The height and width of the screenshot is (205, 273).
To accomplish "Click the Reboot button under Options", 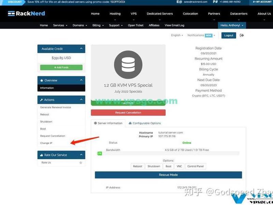I will point(138,166).
